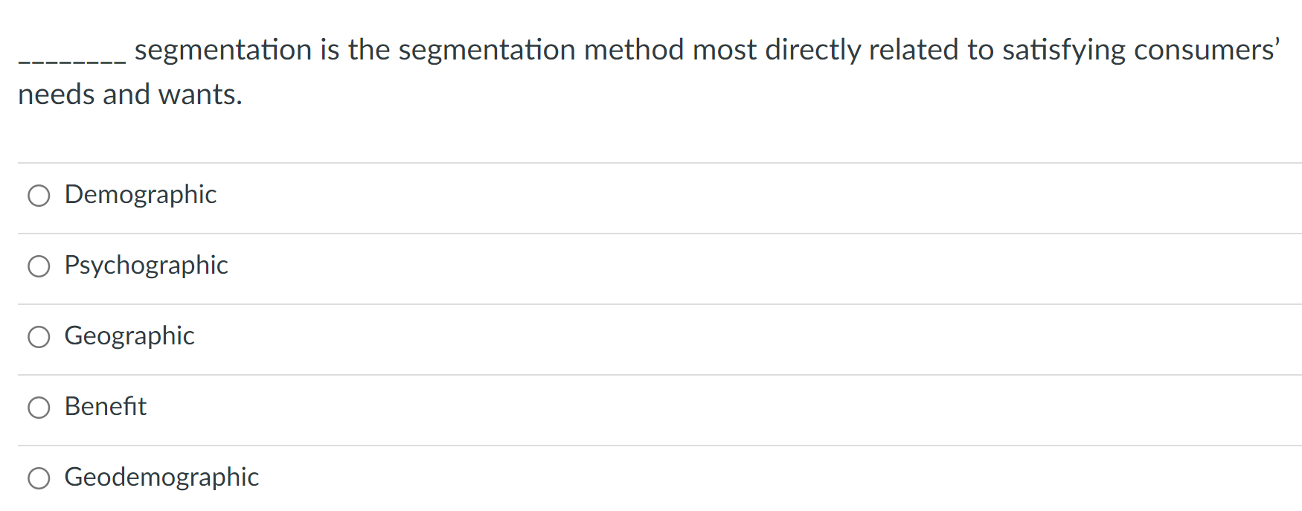
Task: Select the Benefit radio button
Action: point(39,408)
